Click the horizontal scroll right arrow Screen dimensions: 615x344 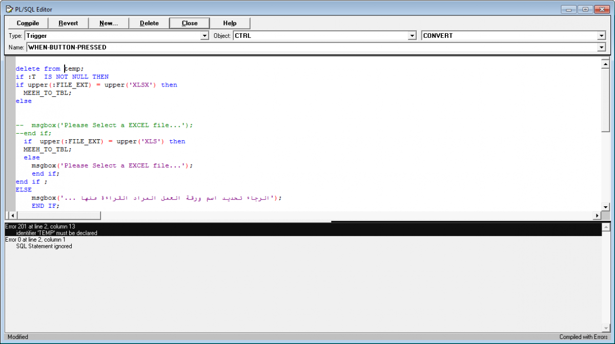[597, 216]
